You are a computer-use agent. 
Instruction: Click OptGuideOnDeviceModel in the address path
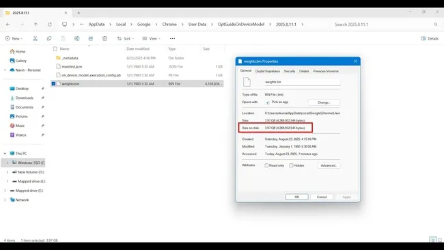(x=241, y=25)
